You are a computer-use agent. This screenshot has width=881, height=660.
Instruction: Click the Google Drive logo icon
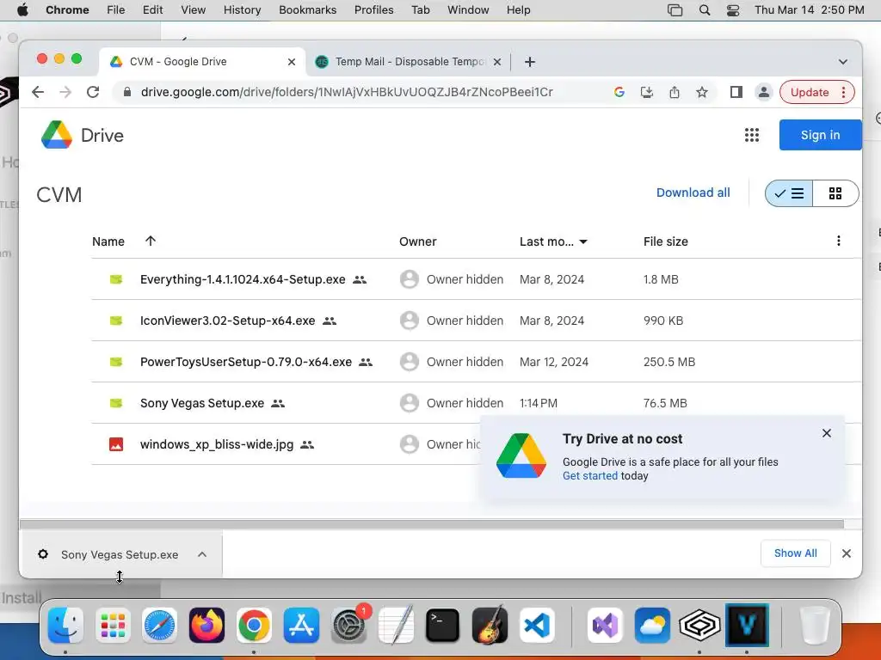(57, 135)
